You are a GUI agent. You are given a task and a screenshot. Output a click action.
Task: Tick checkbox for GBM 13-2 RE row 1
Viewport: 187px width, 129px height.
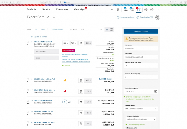pyautogui.click(x=28, y=42)
